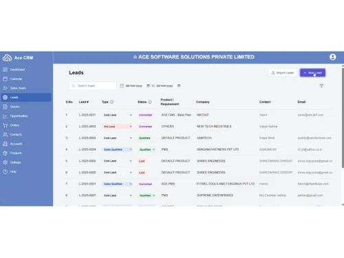344x258 pixels.
Task: Click company name NEW TECH INDUSTRIES
Action: click(214, 127)
